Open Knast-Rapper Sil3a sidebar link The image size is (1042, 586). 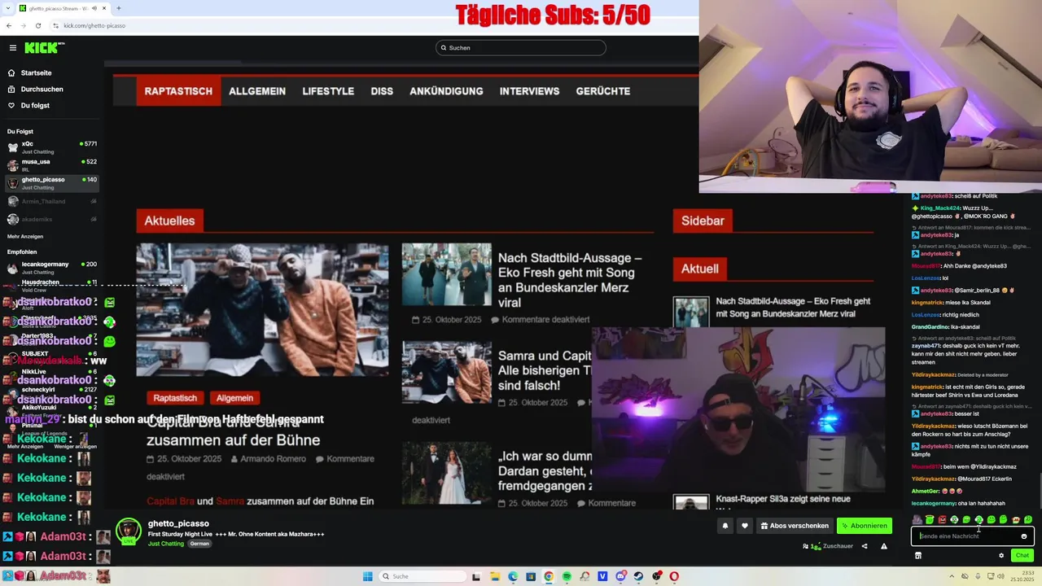tap(783, 499)
